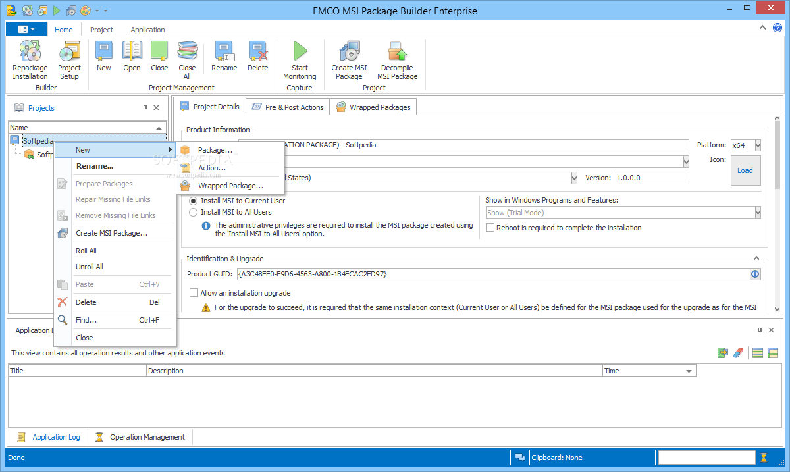Click the export log icon in Application Log

723,353
